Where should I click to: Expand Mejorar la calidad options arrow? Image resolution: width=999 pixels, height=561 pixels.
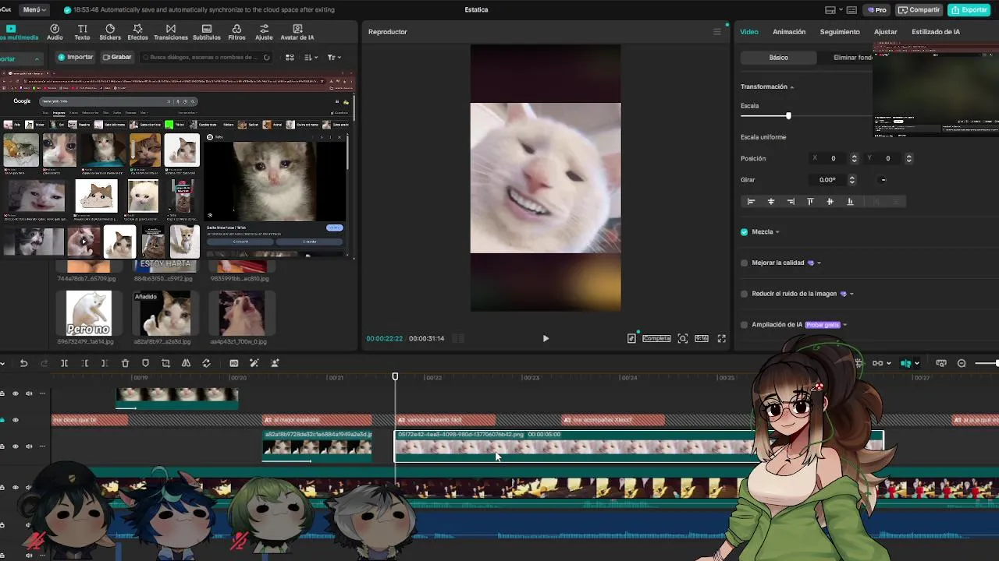click(x=819, y=263)
